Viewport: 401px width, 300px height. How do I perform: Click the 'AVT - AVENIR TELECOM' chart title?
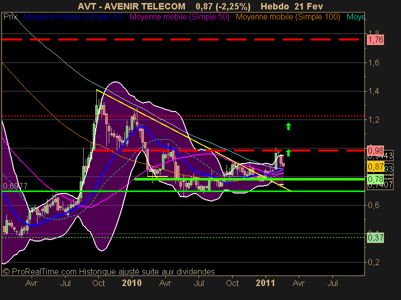pyautogui.click(x=131, y=6)
